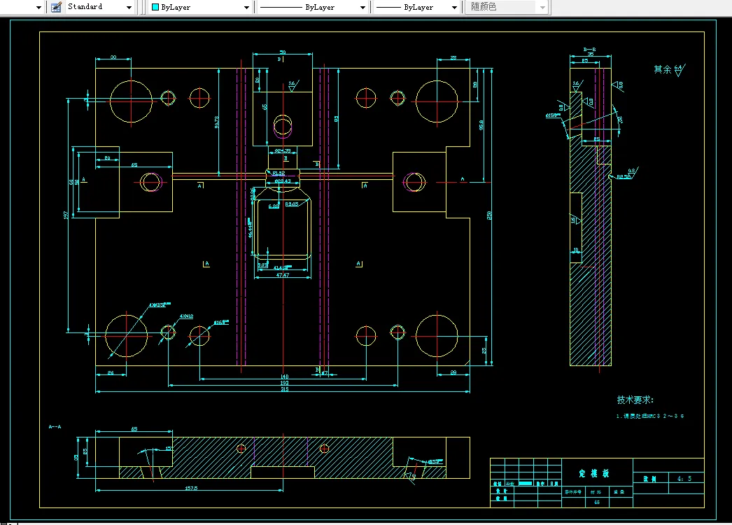
Task: Select the 65 dimension above section A--A
Action: [x=134, y=429]
